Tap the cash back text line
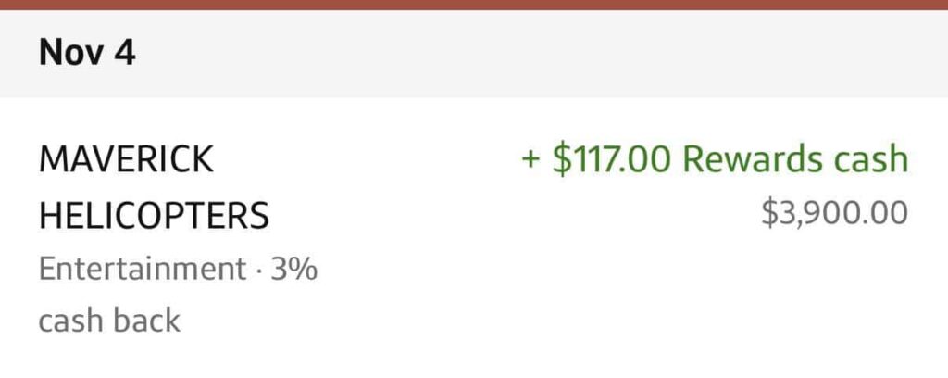Viewport: 948px width, 378px height. click(x=109, y=321)
